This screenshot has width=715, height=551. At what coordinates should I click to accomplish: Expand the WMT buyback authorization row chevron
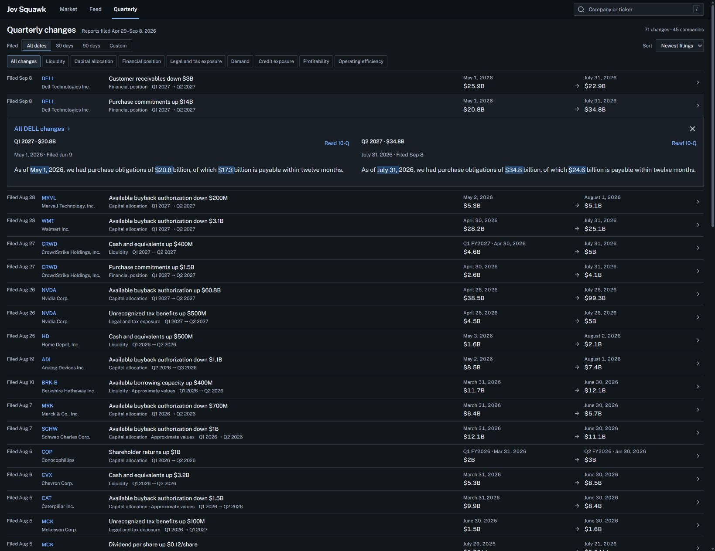tap(698, 225)
